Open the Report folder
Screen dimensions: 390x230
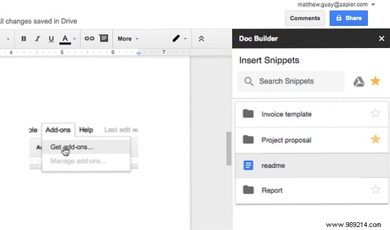[x=312, y=190]
